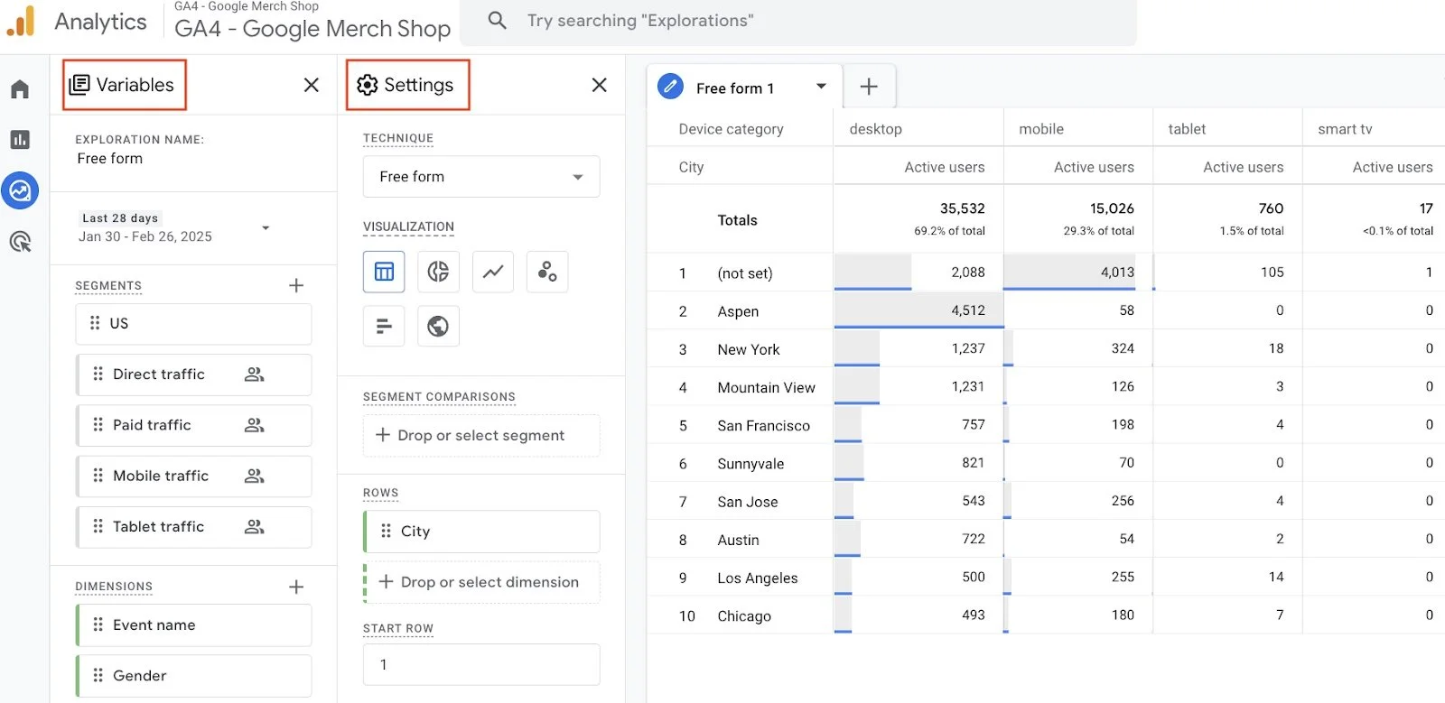This screenshot has width=1445, height=703.
Task: Click the users icon on Direct traffic
Action: click(255, 375)
